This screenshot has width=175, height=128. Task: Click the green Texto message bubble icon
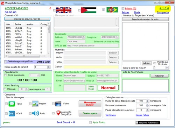pyautogui.click(x=12, y=104)
